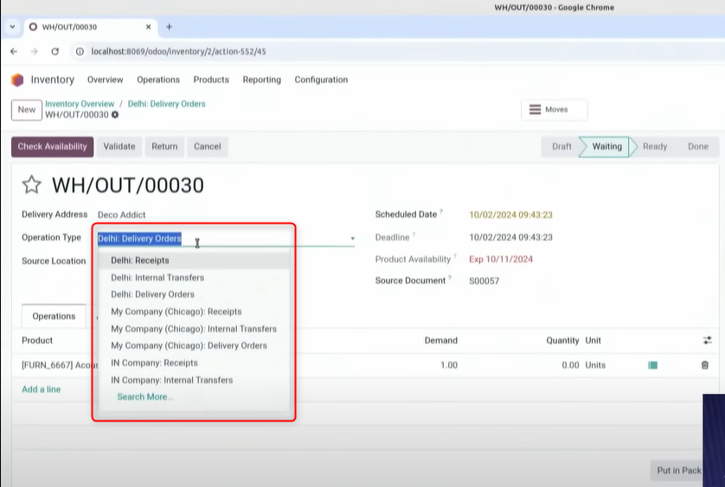Open the Moves smart button
Screen dimensions: 725x487
(555, 110)
